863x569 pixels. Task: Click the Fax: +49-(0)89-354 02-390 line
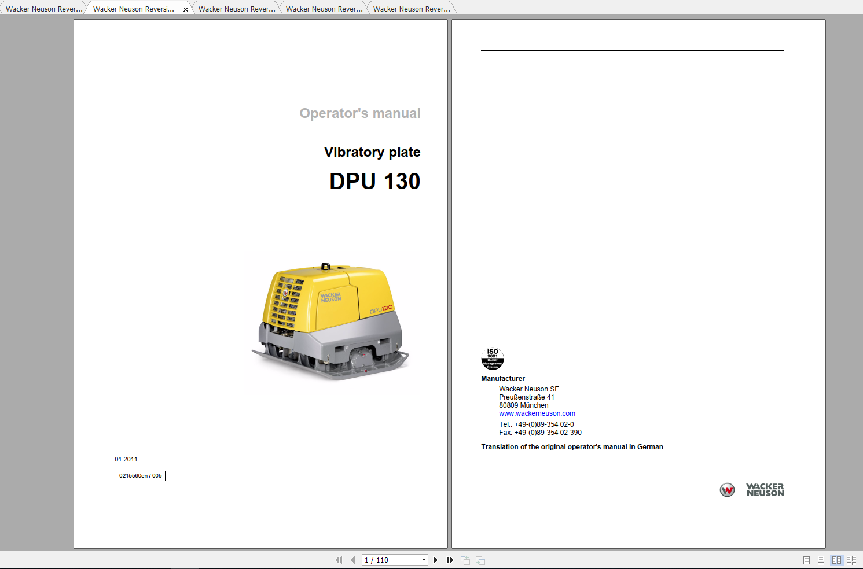click(x=540, y=433)
